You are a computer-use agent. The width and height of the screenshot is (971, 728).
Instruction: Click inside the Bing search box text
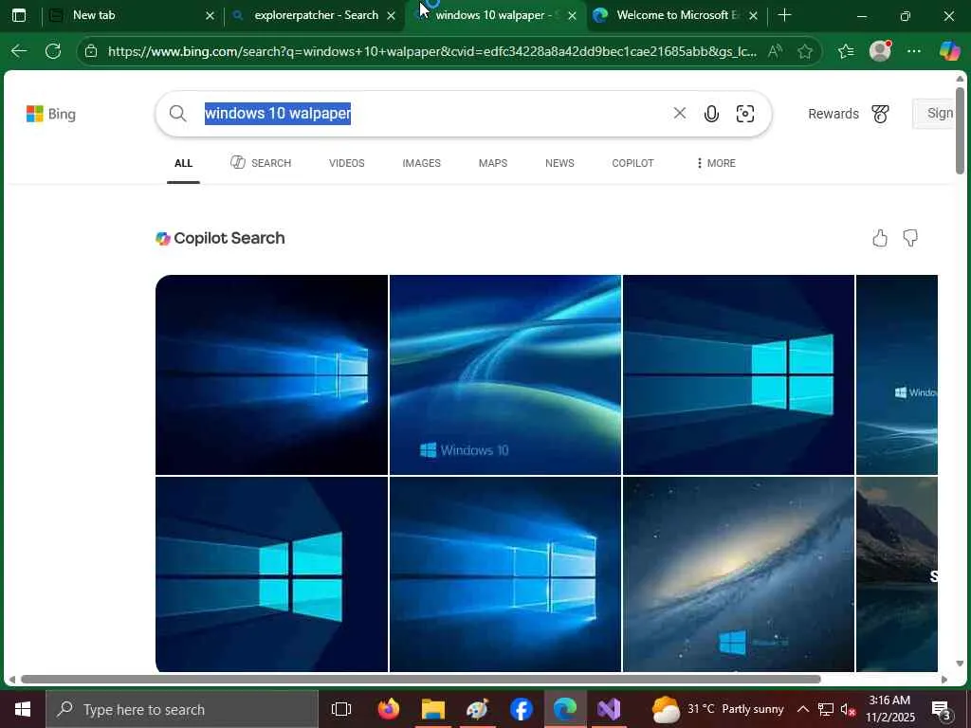[x=278, y=114]
